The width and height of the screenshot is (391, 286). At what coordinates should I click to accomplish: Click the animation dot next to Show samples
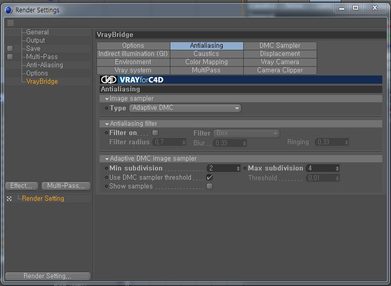coord(107,186)
